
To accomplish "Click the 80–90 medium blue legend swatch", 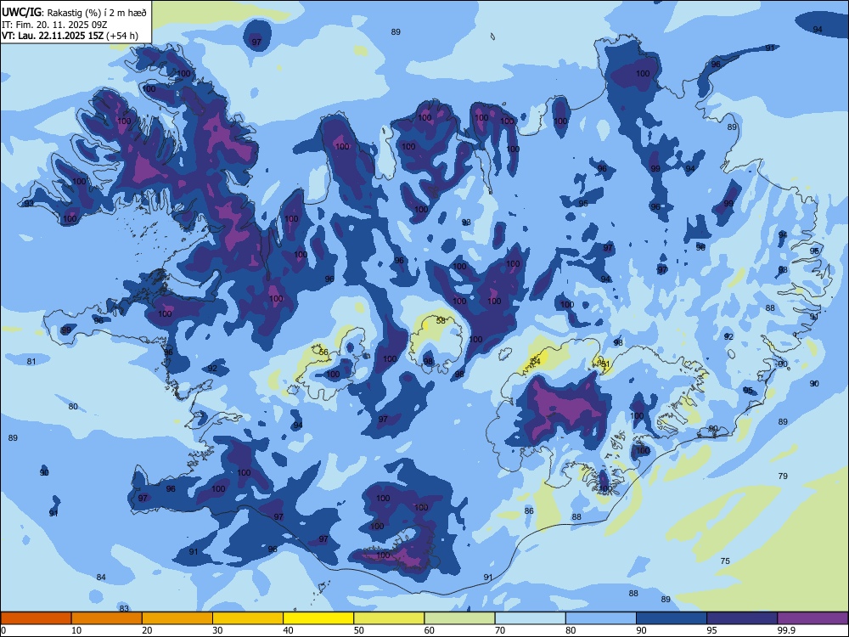I will [601, 618].
